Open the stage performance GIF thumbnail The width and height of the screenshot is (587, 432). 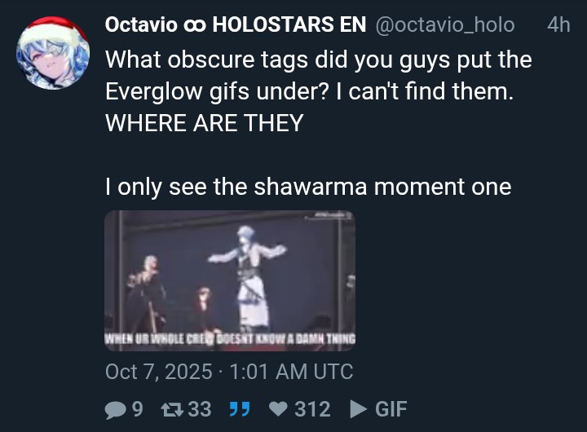click(x=230, y=280)
